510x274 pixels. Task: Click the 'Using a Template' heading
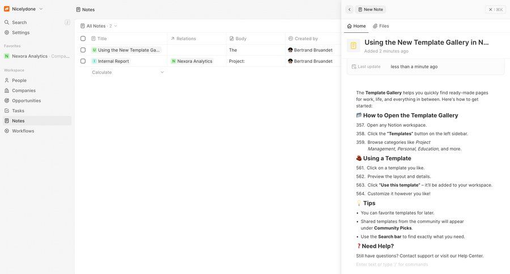coord(387,159)
